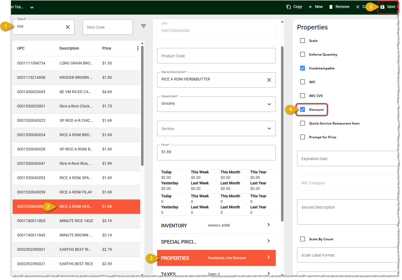Click the Remove trash icon

coord(331,7)
